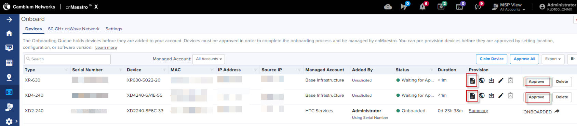Delete the XD4-240 device
This screenshot has width=577, height=126.
pos(562,97)
